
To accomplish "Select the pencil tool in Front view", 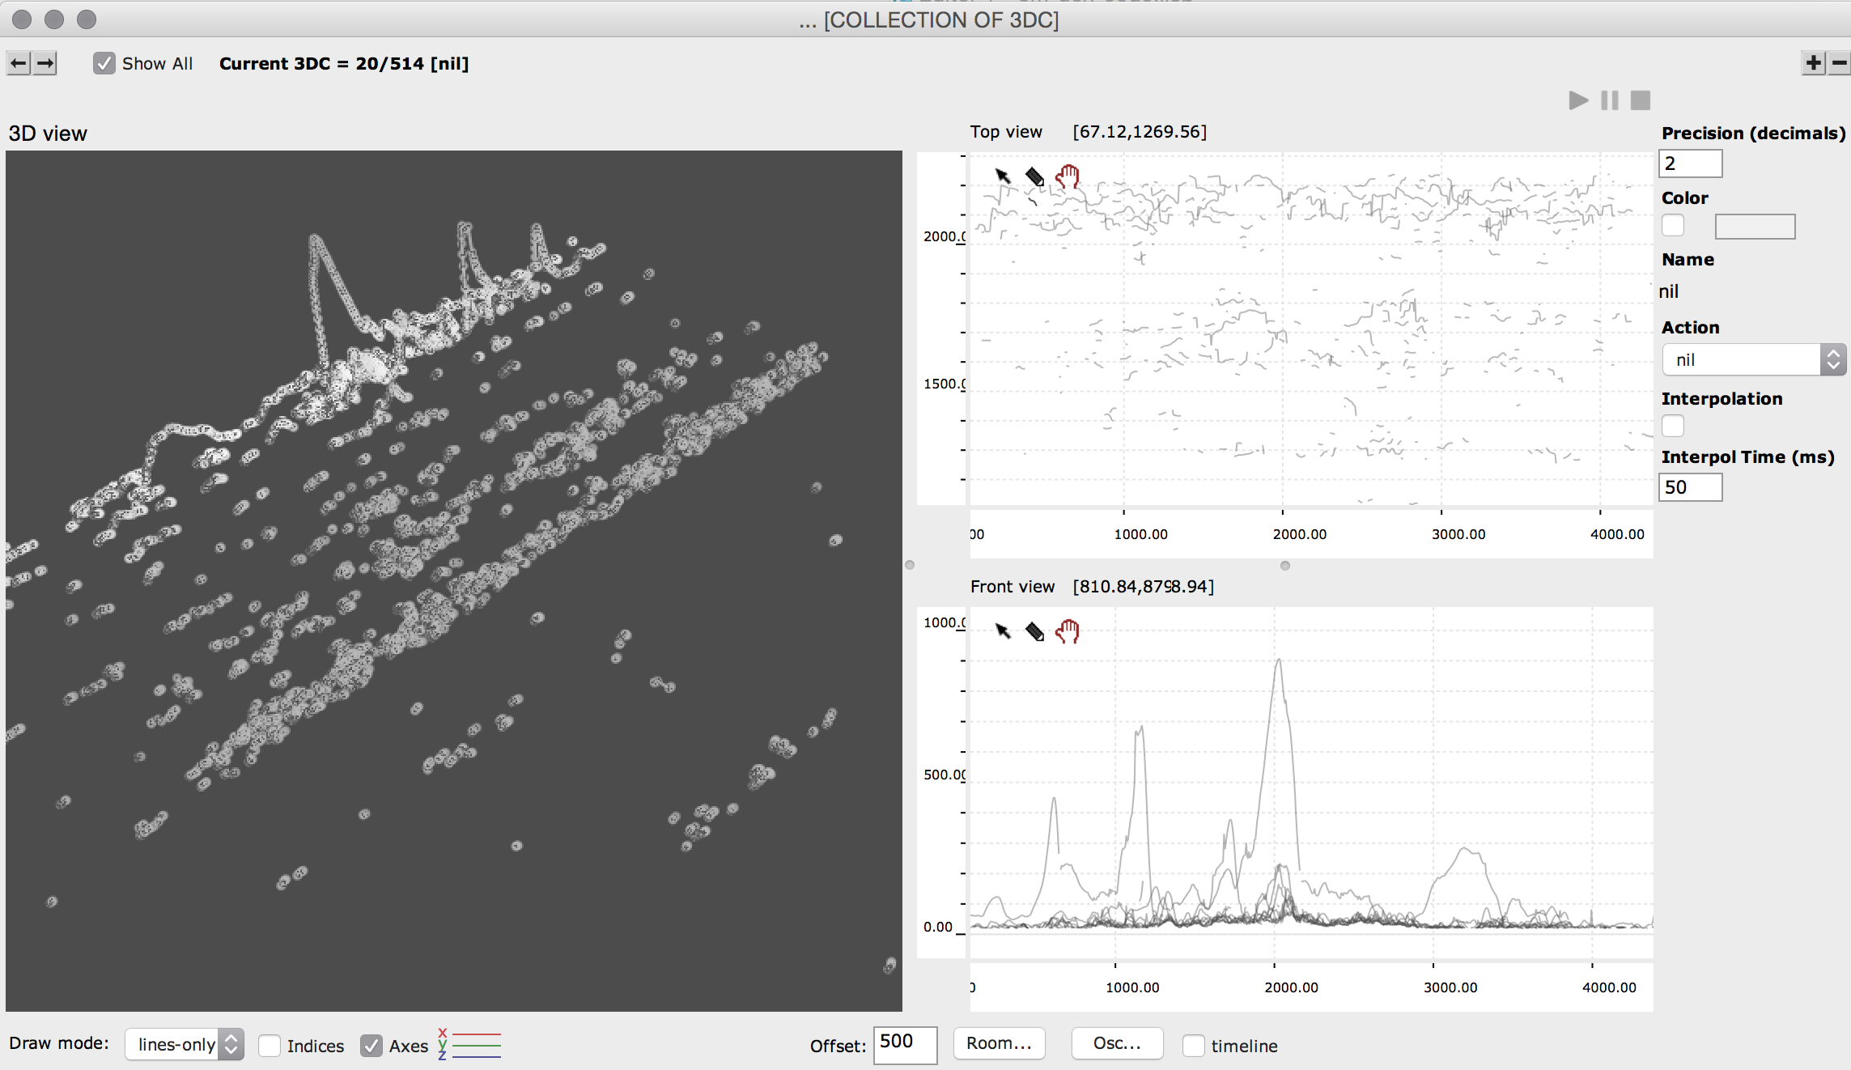I will [1034, 631].
